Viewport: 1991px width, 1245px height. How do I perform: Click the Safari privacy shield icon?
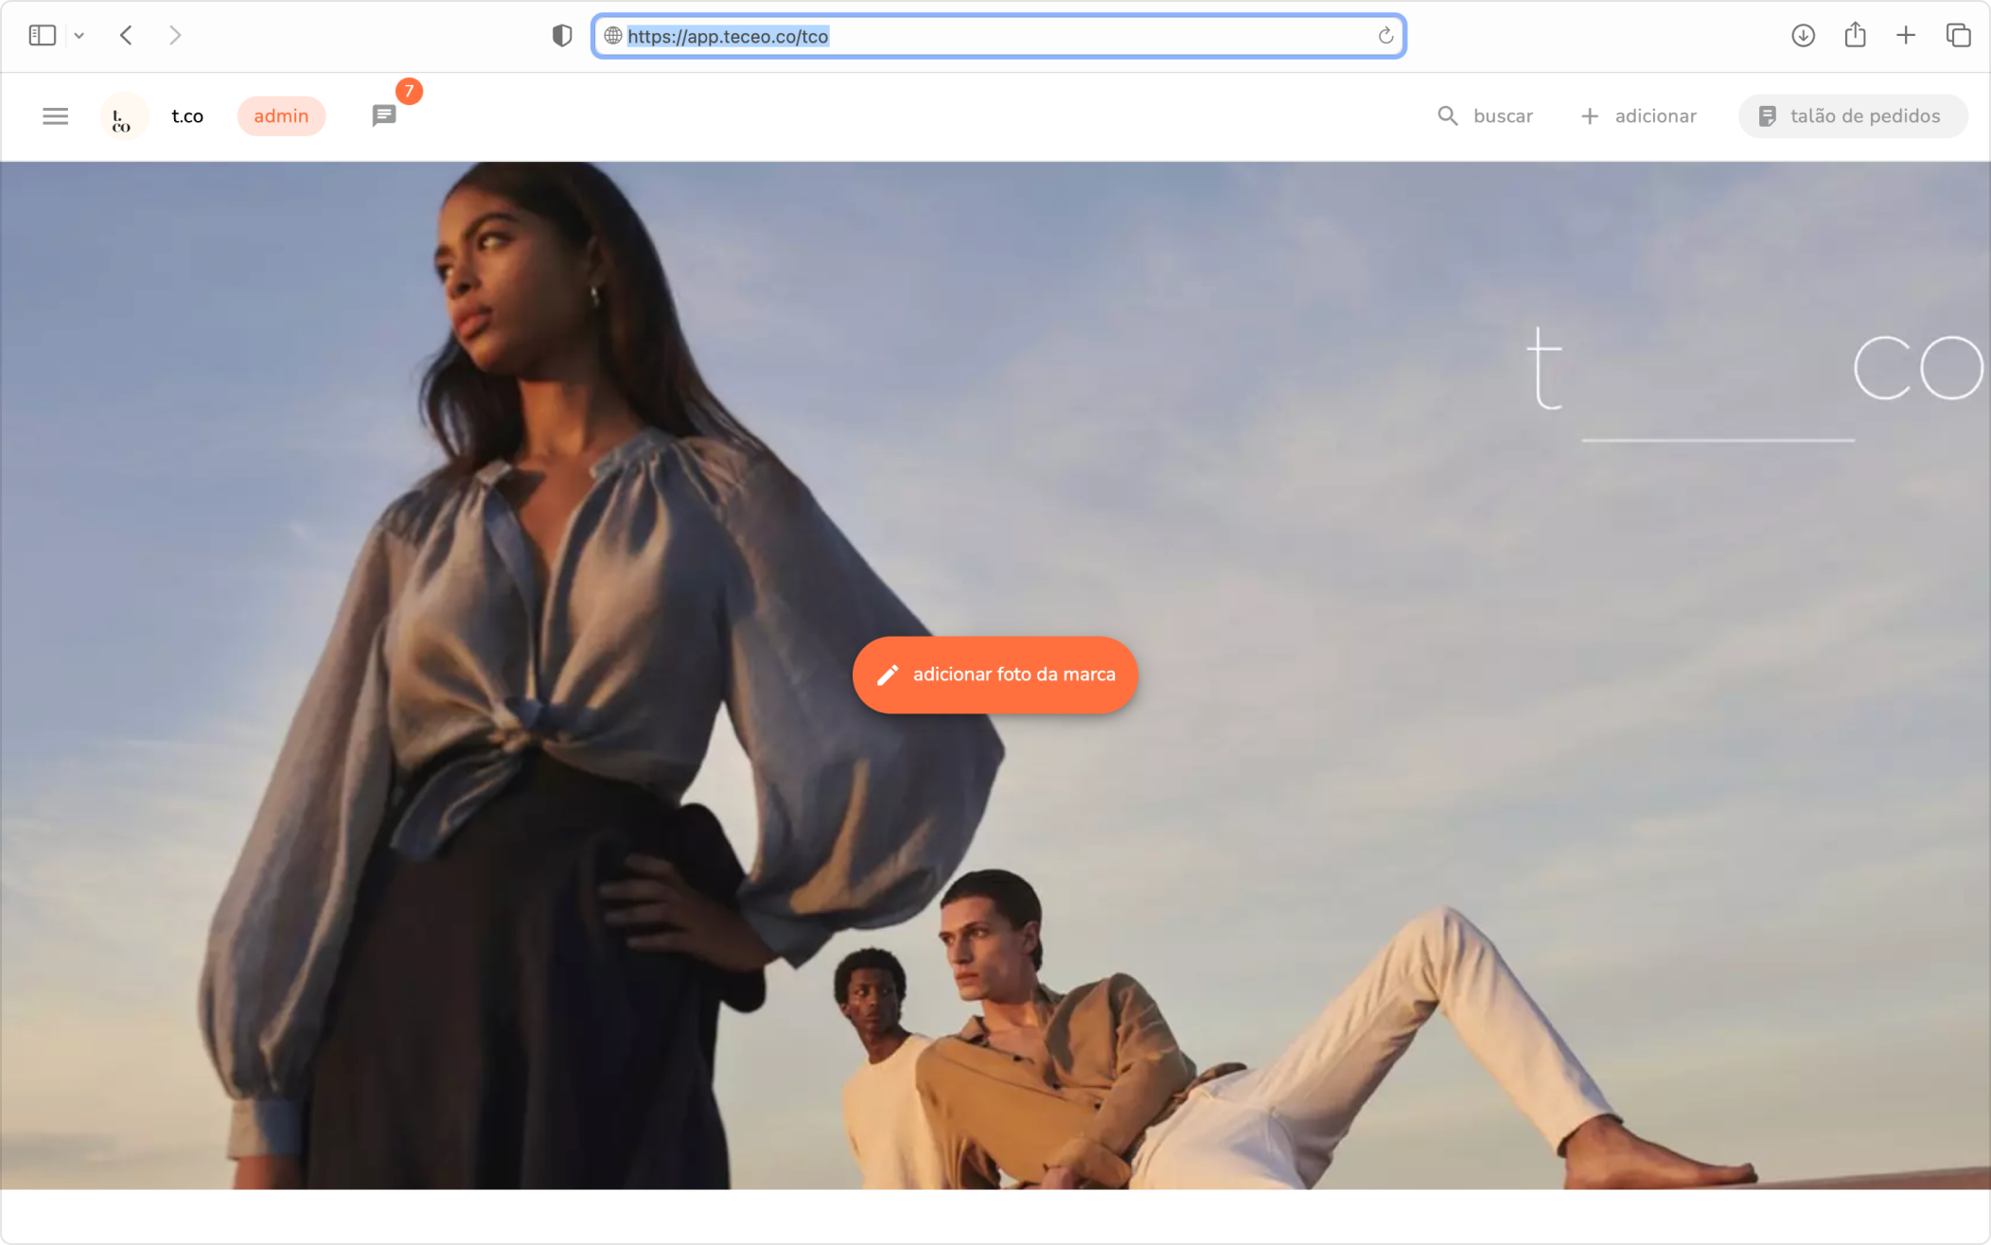coord(561,36)
